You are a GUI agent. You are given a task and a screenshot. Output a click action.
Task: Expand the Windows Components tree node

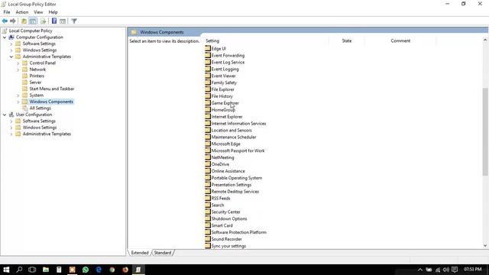(18, 102)
